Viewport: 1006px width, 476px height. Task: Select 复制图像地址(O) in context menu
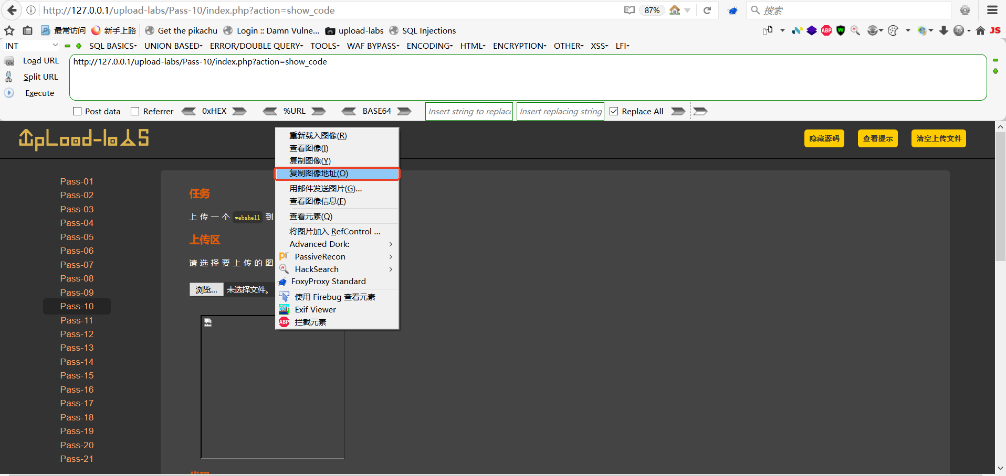(x=337, y=174)
